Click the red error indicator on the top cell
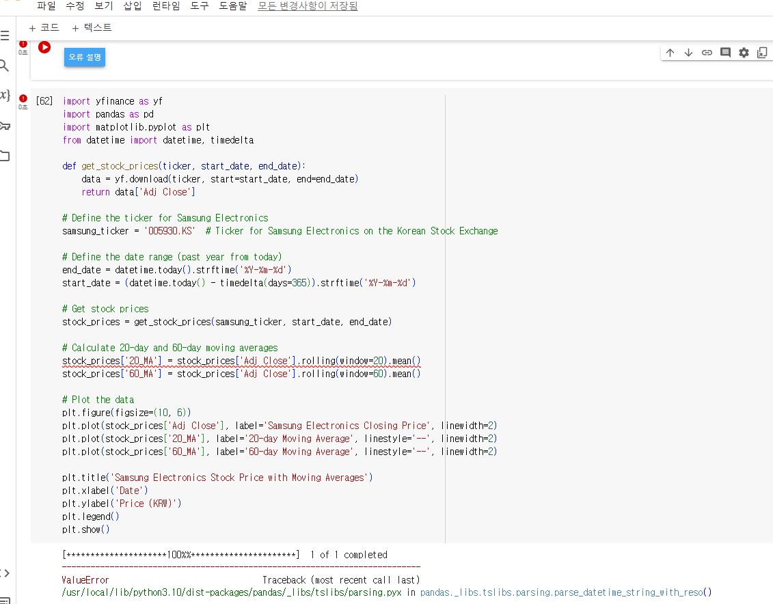The height and width of the screenshot is (604, 773). [x=23, y=44]
